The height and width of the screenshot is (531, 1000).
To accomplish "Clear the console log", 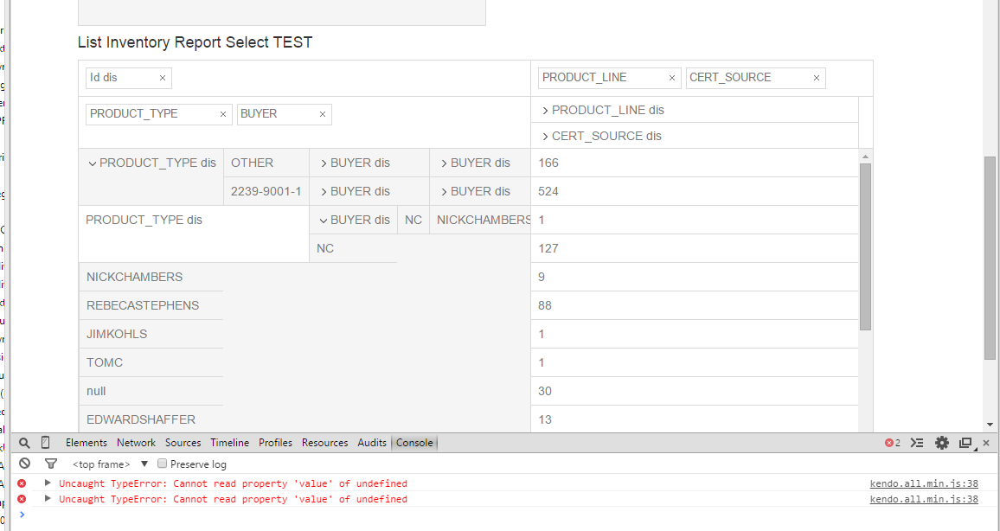I will (x=25, y=464).
